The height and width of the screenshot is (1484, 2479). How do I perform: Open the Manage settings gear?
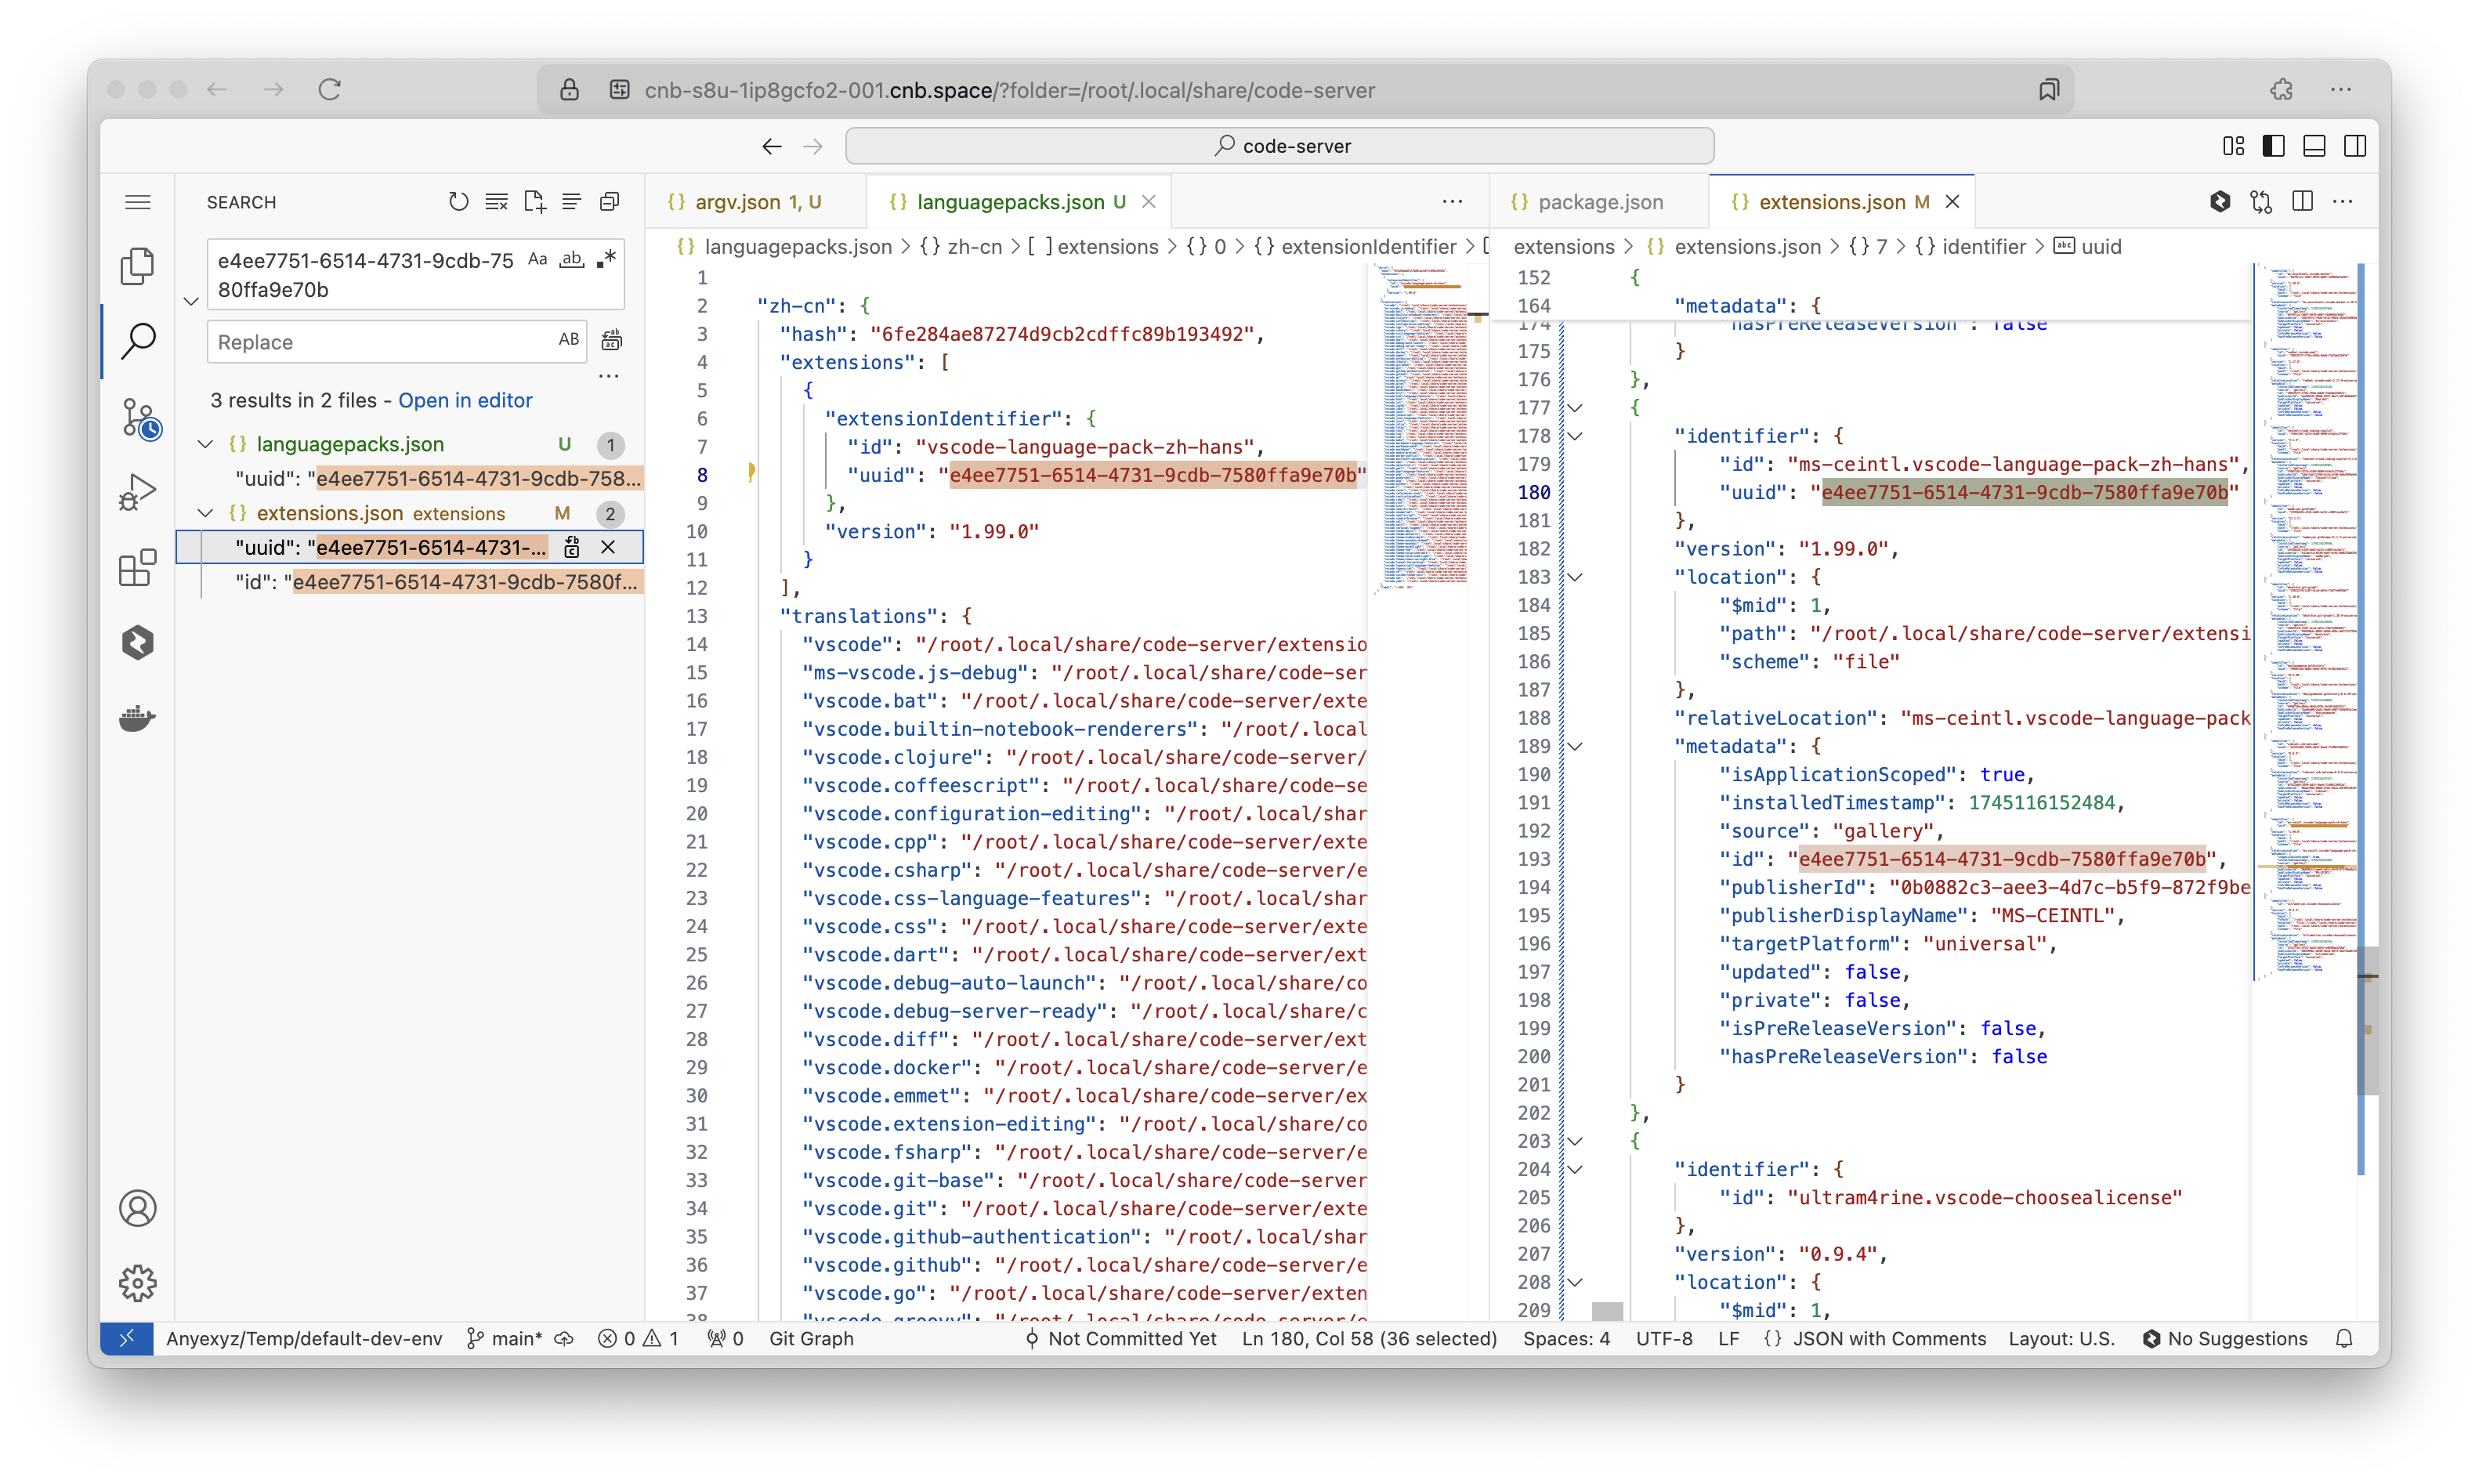138,1283
